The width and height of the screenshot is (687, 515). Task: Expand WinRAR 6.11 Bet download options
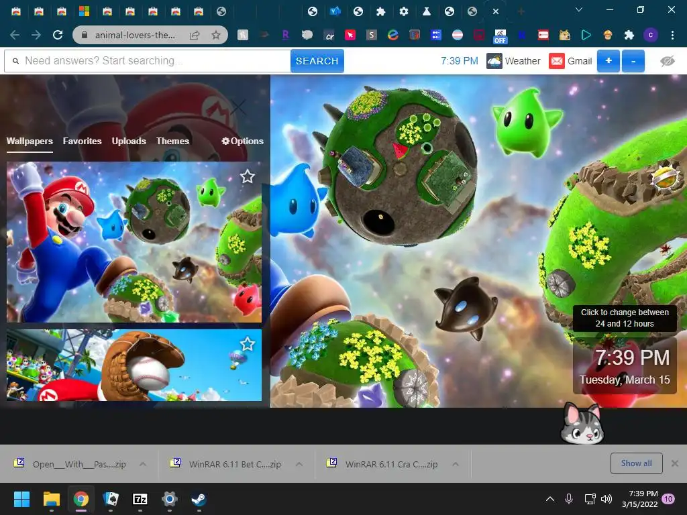point(299,464)
